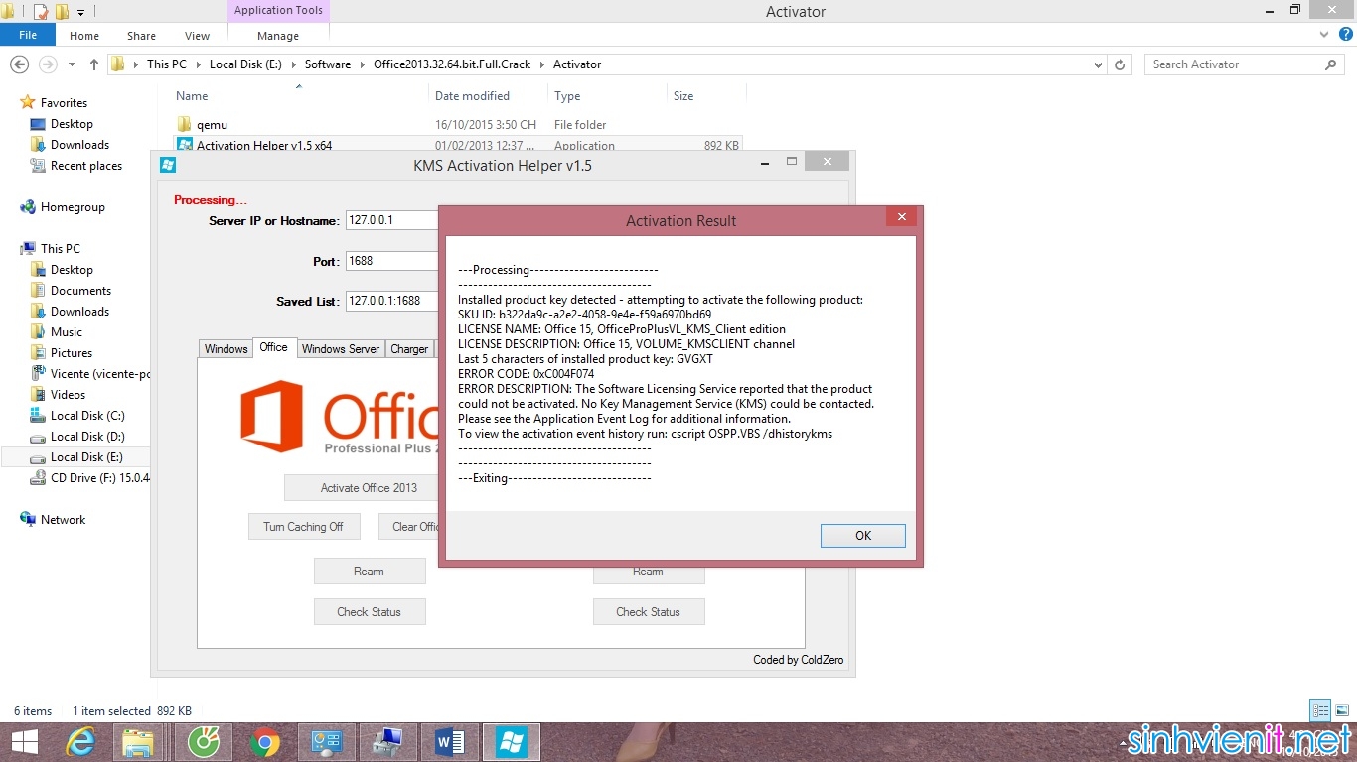Select the Office tab in KMS helper
Image resolution: width=1357 pixels, height=762 pixels.
[273, 347]
